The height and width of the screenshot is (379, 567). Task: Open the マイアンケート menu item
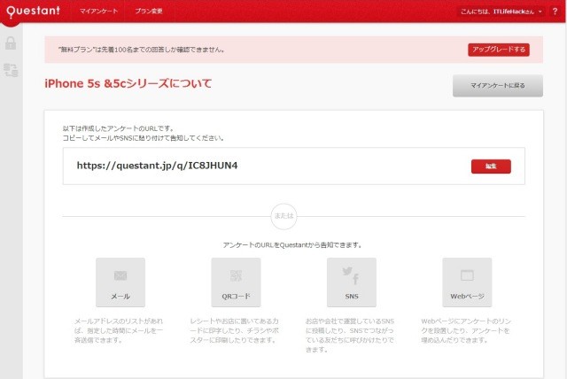coord(98,12)
